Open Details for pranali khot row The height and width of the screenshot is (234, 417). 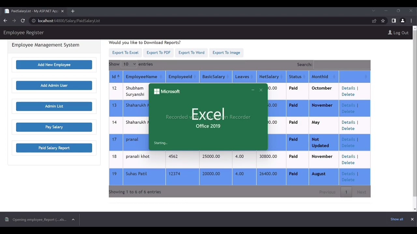click(348, 156)
